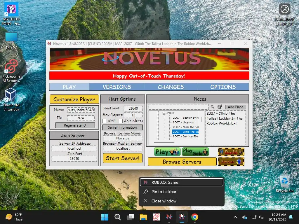Open the Windows Start menu

[x=105, y=217]
